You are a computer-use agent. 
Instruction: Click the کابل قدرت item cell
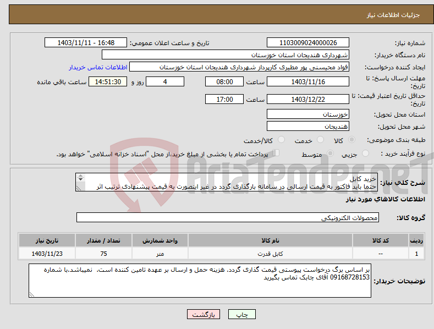click(x=270, y=254)
